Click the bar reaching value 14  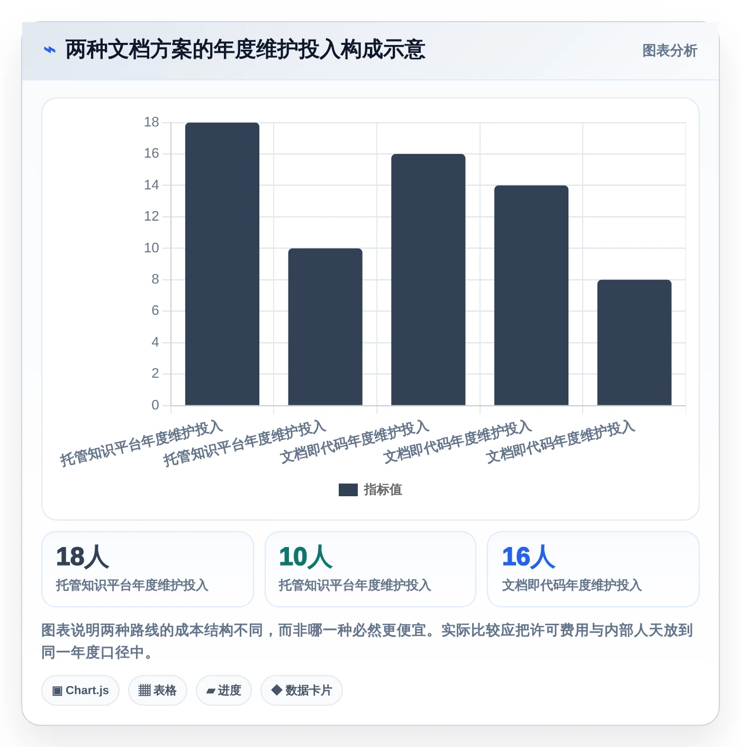click(x=531, y=295)
